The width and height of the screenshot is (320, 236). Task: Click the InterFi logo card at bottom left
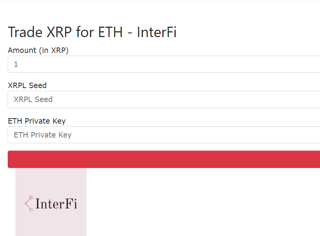click(x=51, y=202)
